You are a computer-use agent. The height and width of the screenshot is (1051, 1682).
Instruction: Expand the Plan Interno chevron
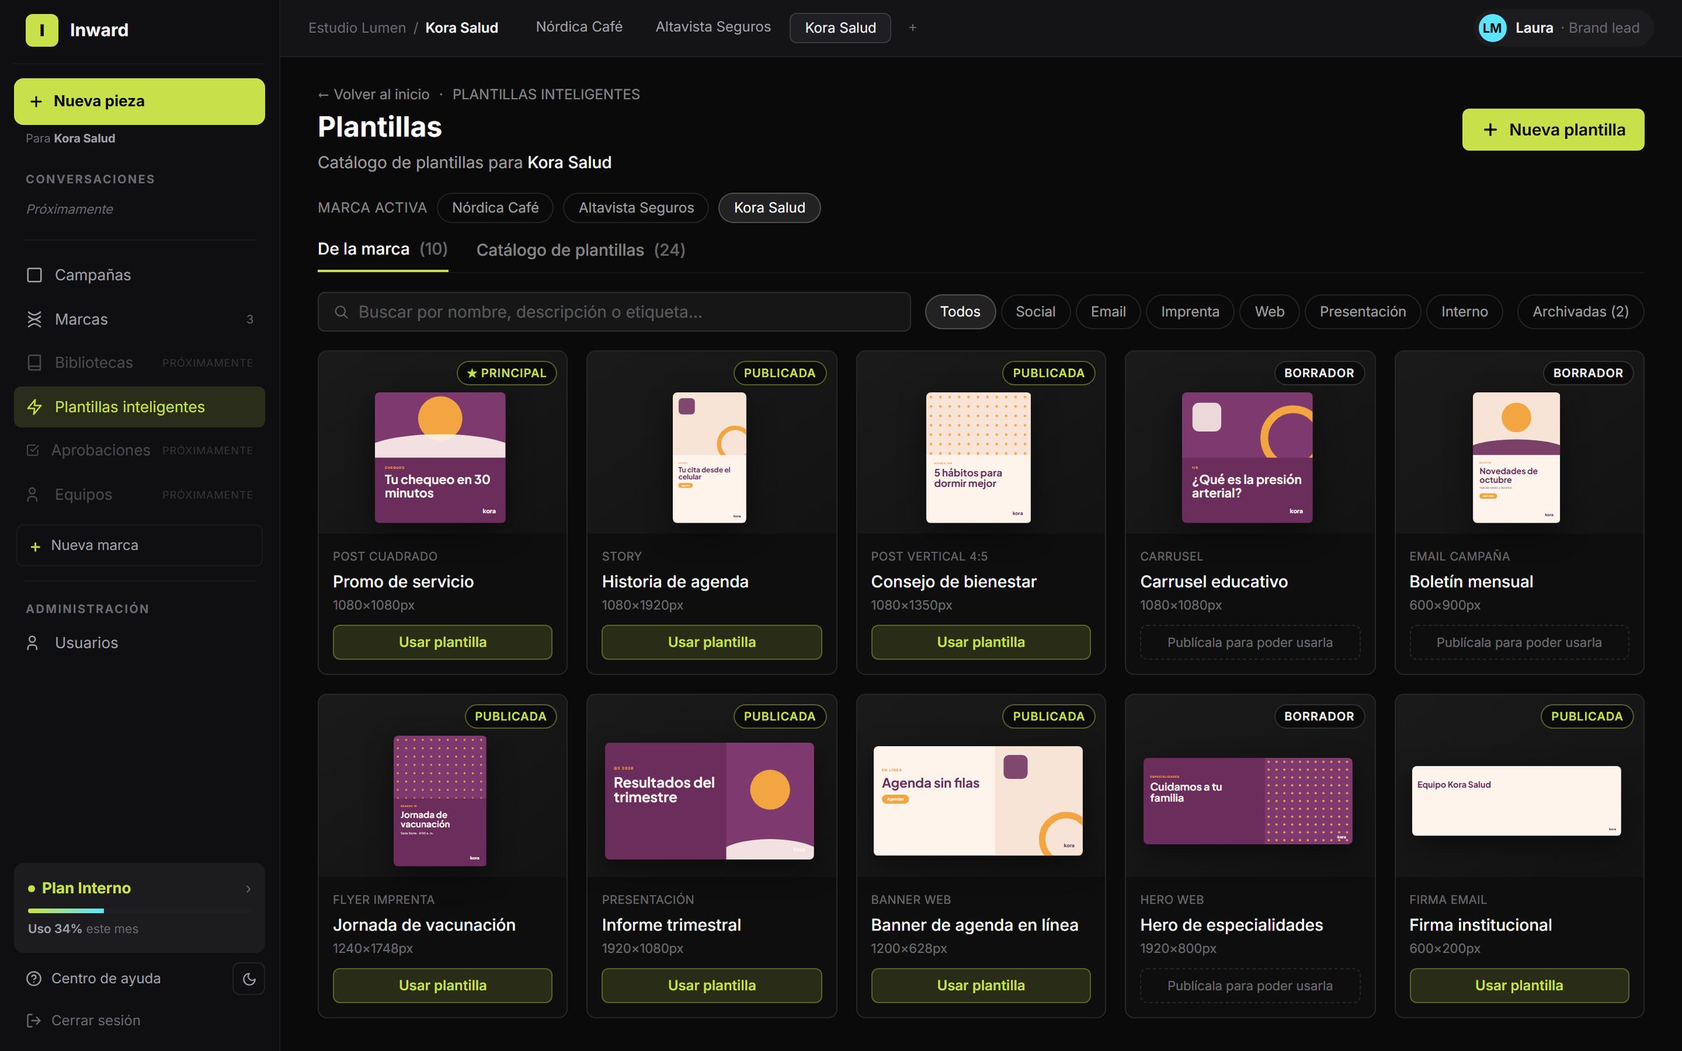coord(248,888)
